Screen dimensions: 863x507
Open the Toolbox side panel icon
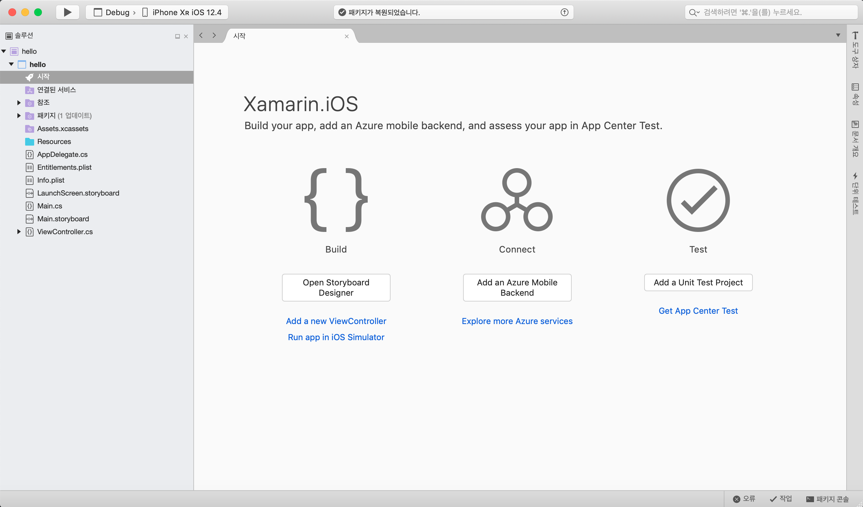[855, 35]
